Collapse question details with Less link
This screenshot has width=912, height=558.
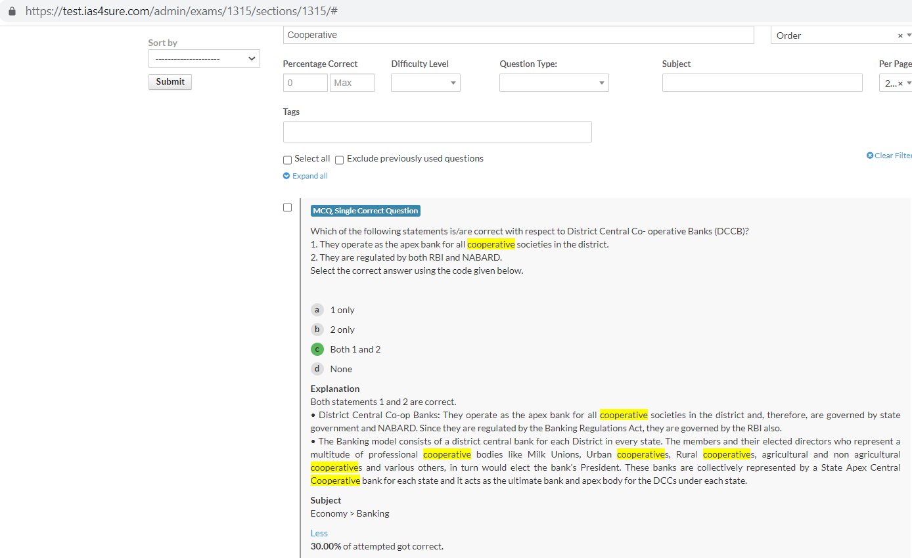pyautogui.click(x=319, y=533)
